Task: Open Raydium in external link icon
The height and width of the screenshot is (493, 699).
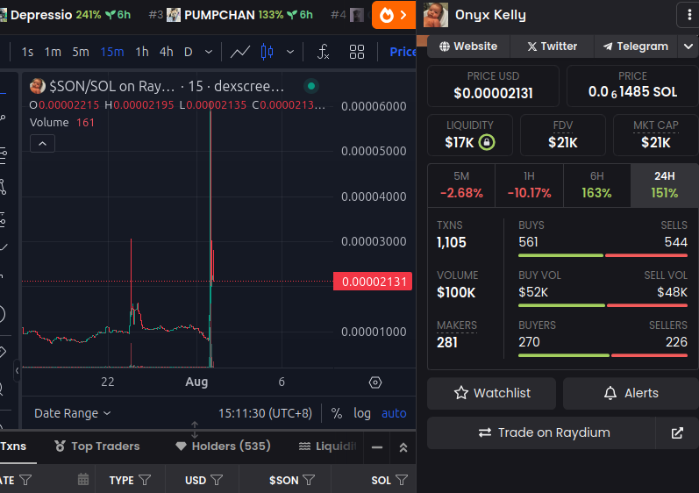Action: [677, 432]
